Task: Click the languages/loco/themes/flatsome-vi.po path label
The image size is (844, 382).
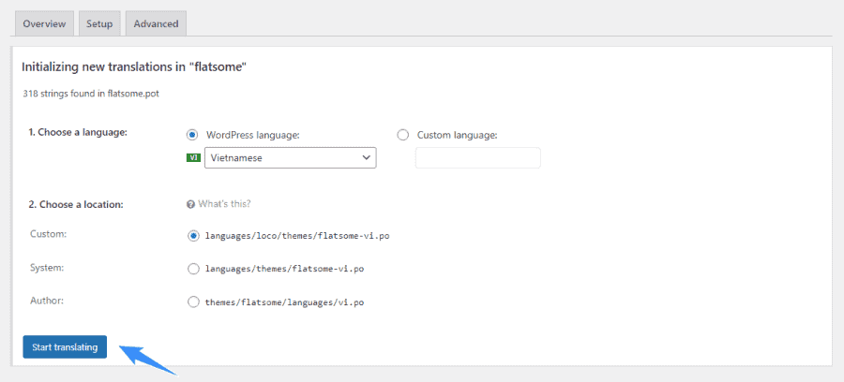Action: coord(296,236)
